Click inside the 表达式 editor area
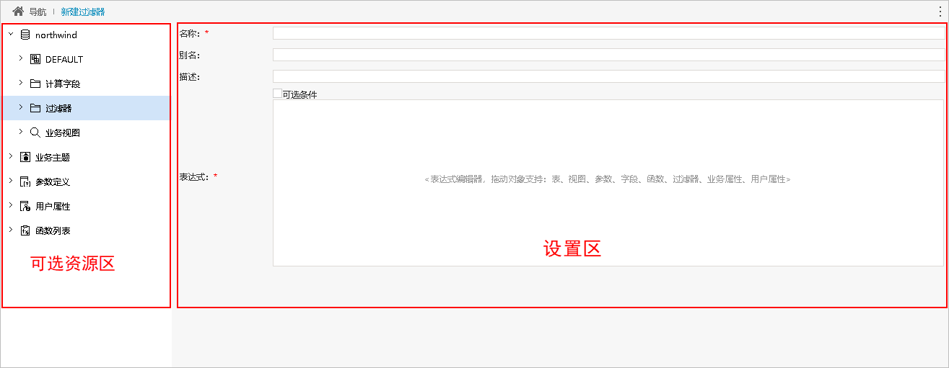 [608, 183]
